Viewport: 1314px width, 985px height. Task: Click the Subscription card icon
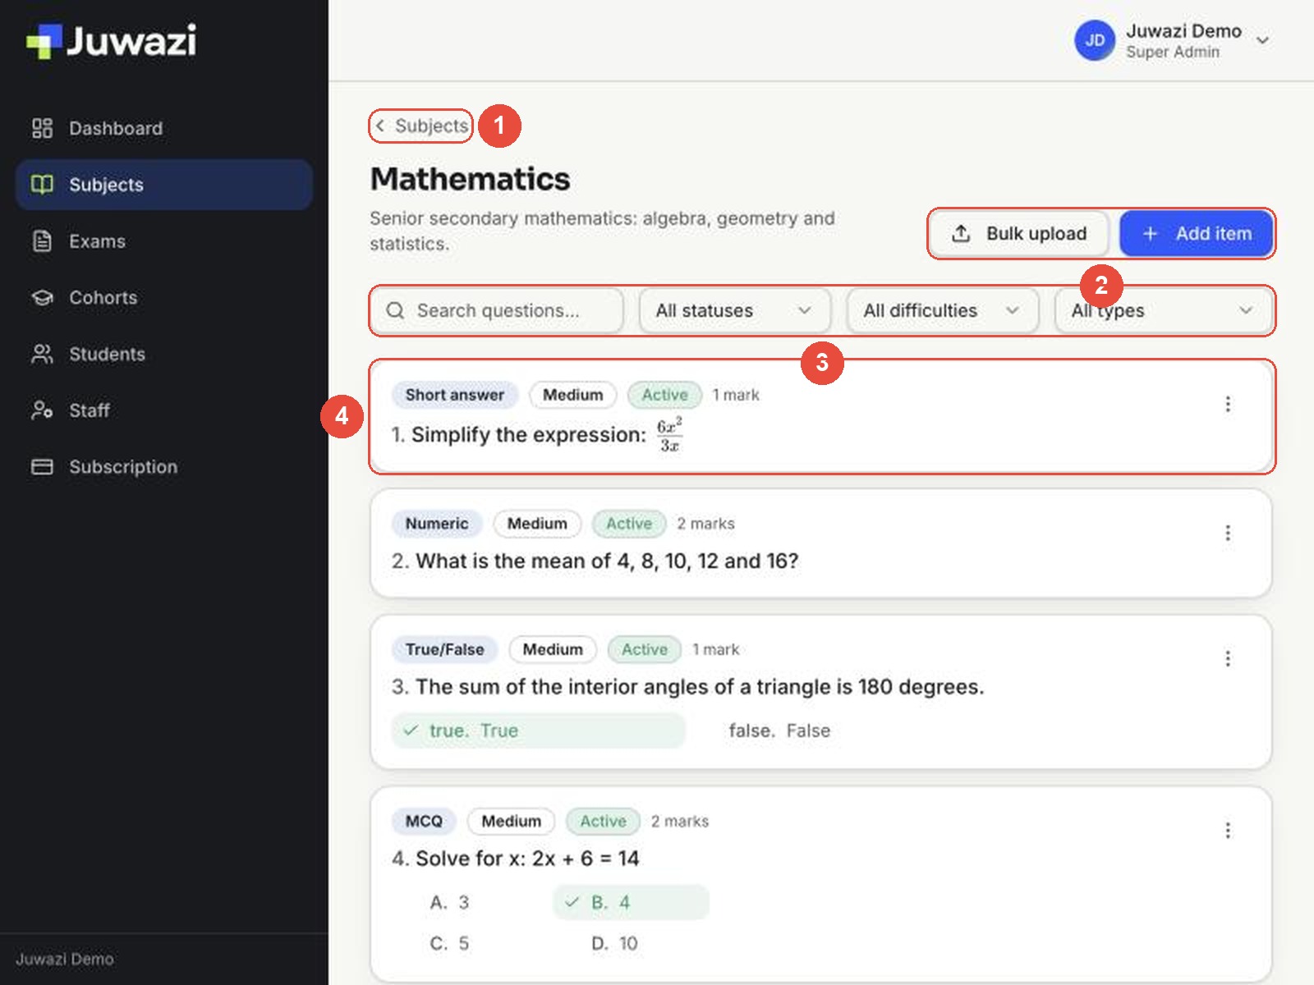tap(42, 467)
